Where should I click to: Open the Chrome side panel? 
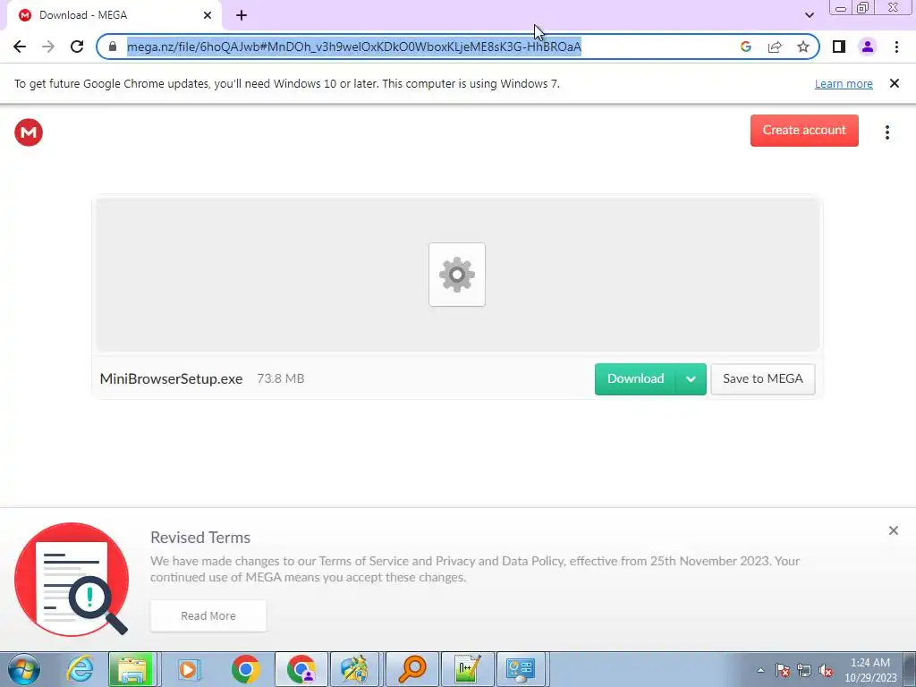coord(839,47)
